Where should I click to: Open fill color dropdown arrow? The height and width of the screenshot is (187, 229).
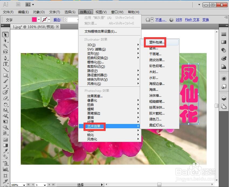39,19
